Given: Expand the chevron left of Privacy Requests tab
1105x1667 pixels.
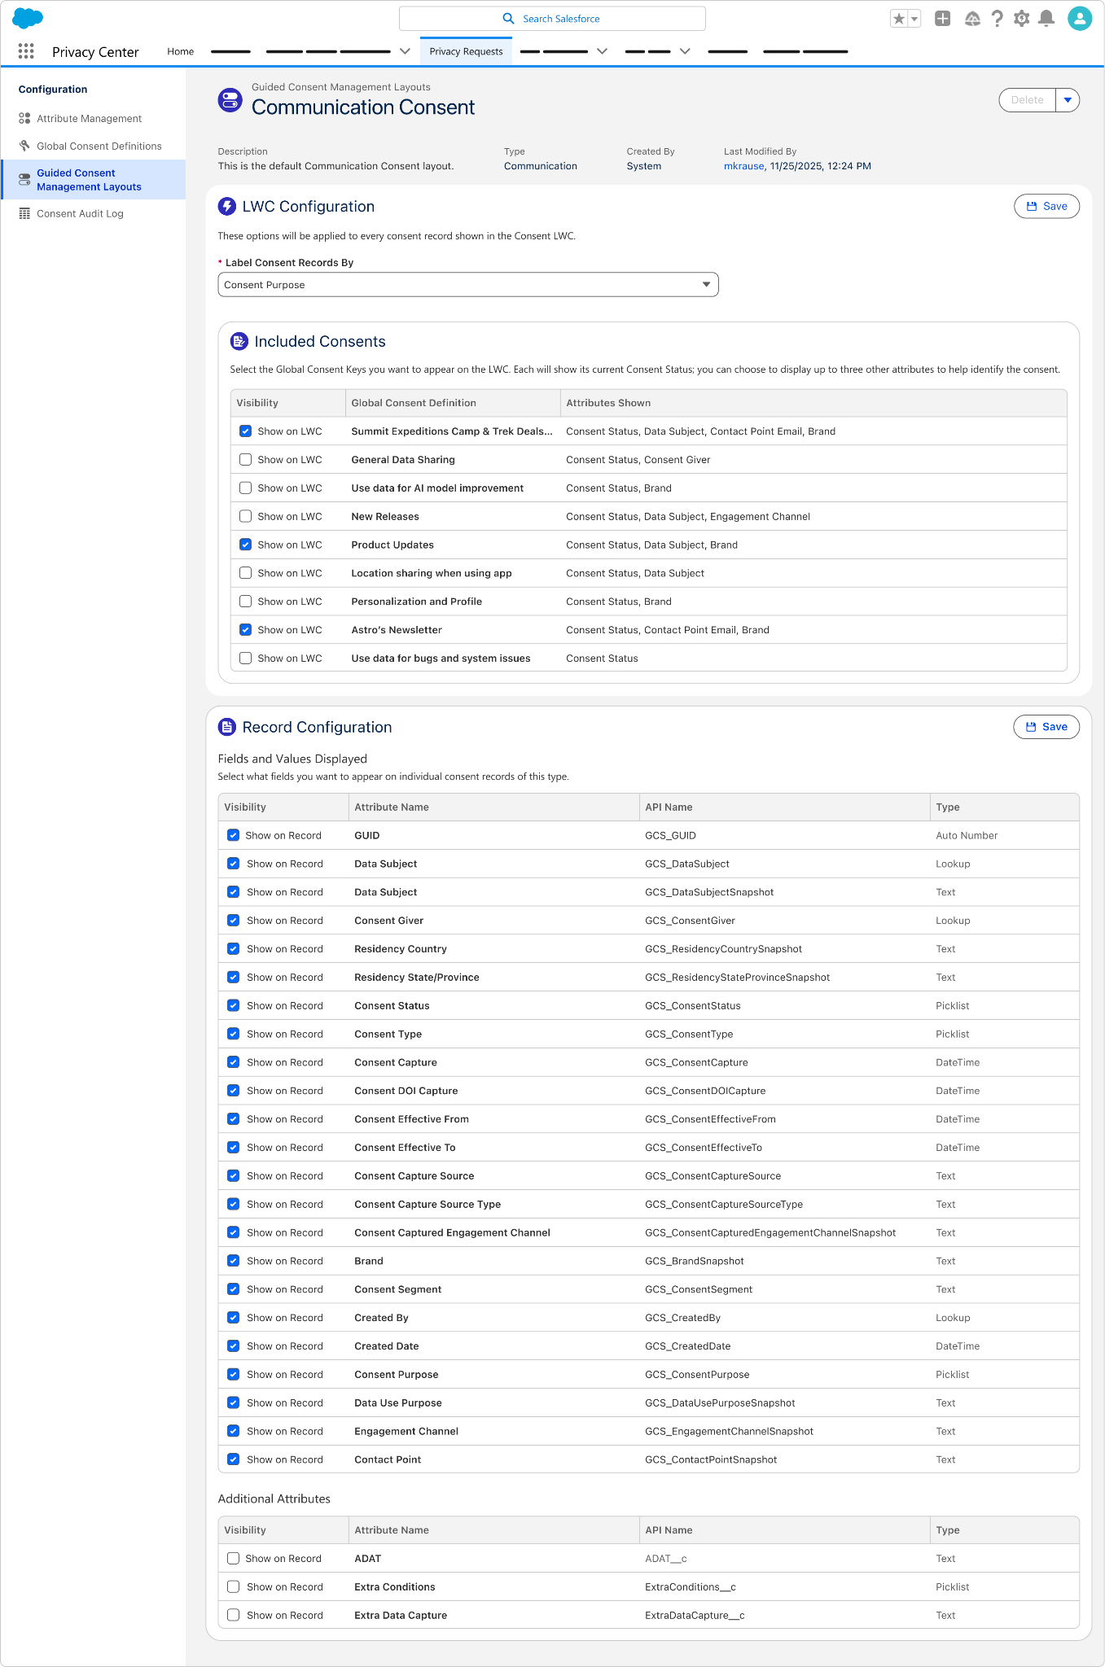Looking at the screenshot, I should tap(405, 51).
